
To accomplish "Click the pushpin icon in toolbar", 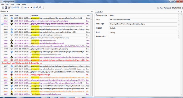I will 31,8.
